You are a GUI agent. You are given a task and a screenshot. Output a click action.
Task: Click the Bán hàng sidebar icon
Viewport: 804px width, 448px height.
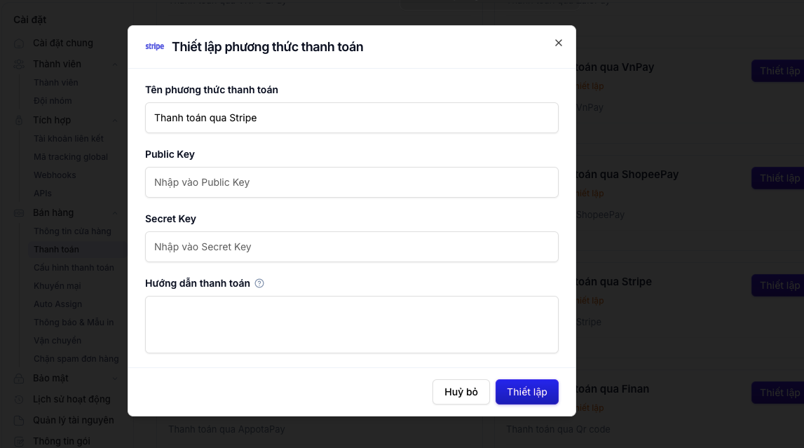19,213
